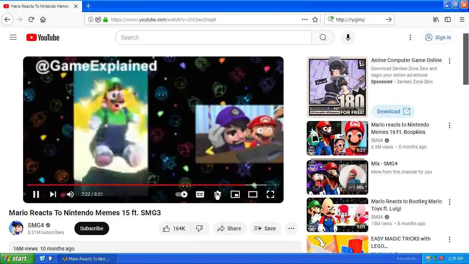
Task: Show site information padlock
Action: [106, 19]
